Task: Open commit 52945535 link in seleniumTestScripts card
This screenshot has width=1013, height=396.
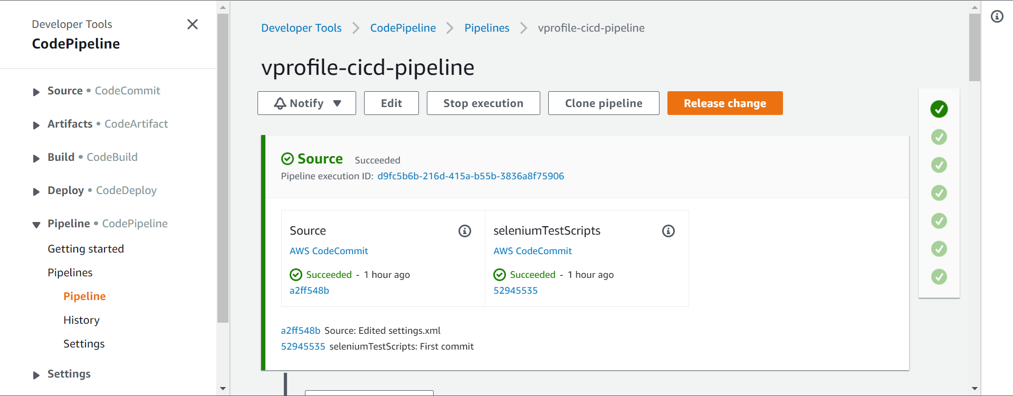Action: click(515, 291)
